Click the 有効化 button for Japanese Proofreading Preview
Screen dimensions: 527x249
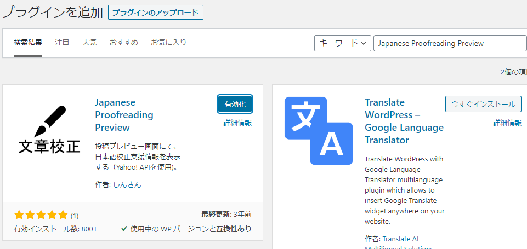235,104
